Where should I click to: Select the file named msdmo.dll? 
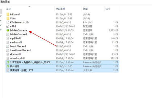click(16, 42)
